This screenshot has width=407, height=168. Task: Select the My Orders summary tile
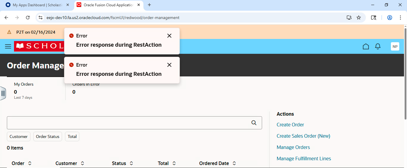tap(36, 91)
